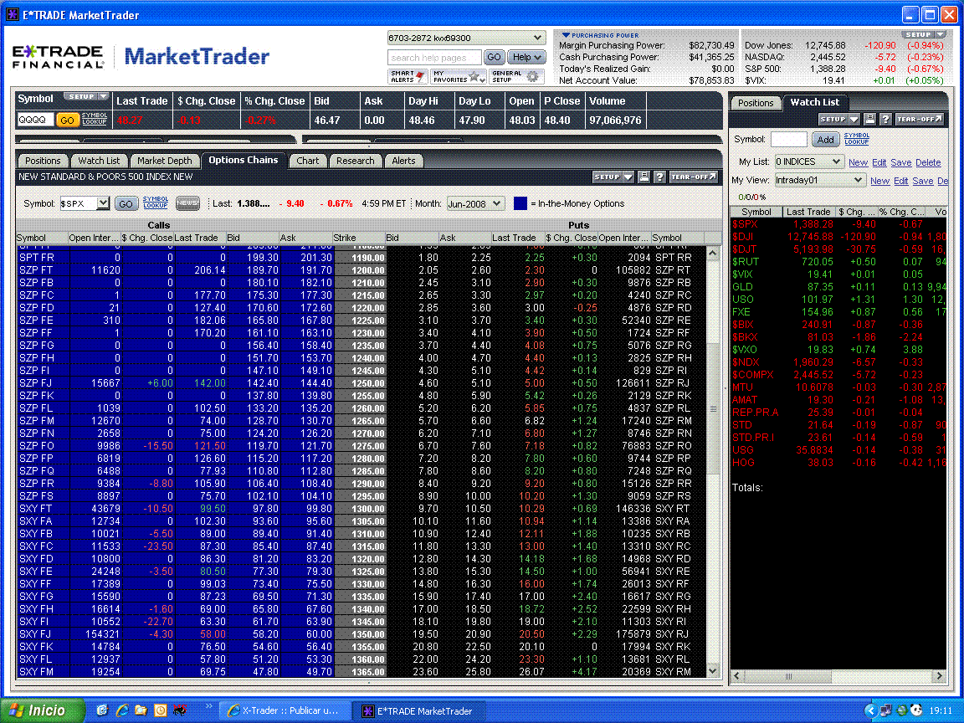Tear off the Watch List panel

click(919, 120)
